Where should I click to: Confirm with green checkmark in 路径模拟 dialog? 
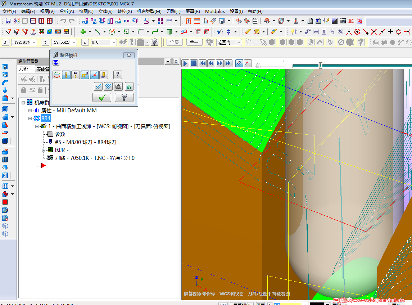[102, 98]
